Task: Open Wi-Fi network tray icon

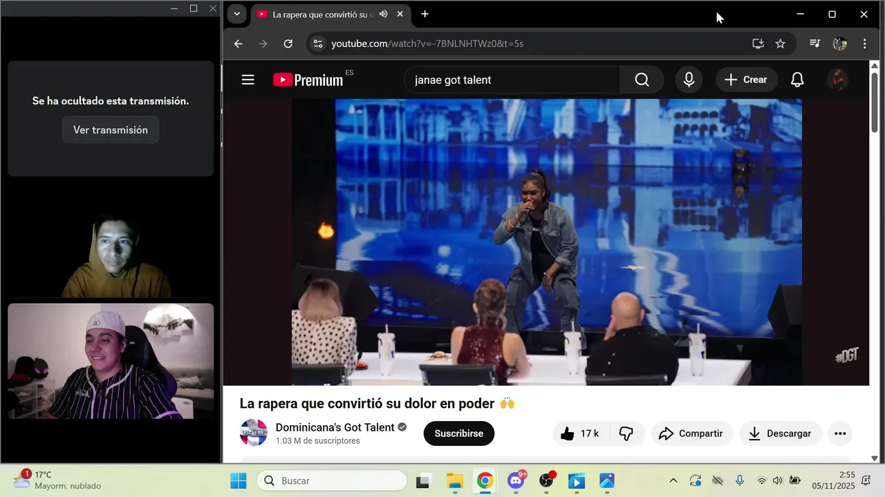Action: pyautogui.click(x=762, y=480)
